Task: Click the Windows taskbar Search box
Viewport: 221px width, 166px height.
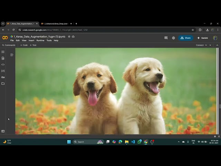Action: (x=88, y=142)
